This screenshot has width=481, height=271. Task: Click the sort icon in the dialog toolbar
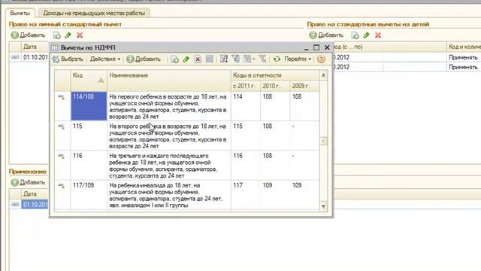click(224, 59)
